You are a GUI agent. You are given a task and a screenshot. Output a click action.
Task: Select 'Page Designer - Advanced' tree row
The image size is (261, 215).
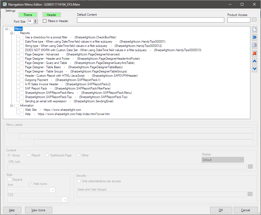pyautogui.click(x=72, y=54)
